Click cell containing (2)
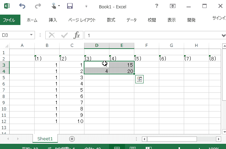 [x=72, y=58]
